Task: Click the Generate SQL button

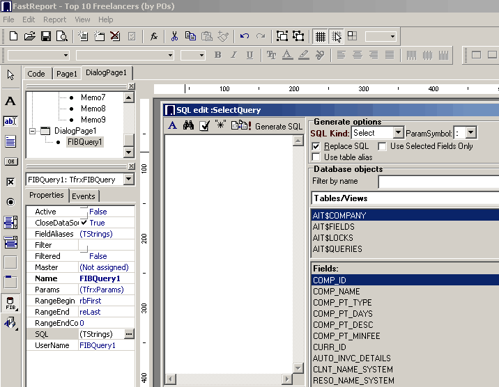Action: coord(279,127)
